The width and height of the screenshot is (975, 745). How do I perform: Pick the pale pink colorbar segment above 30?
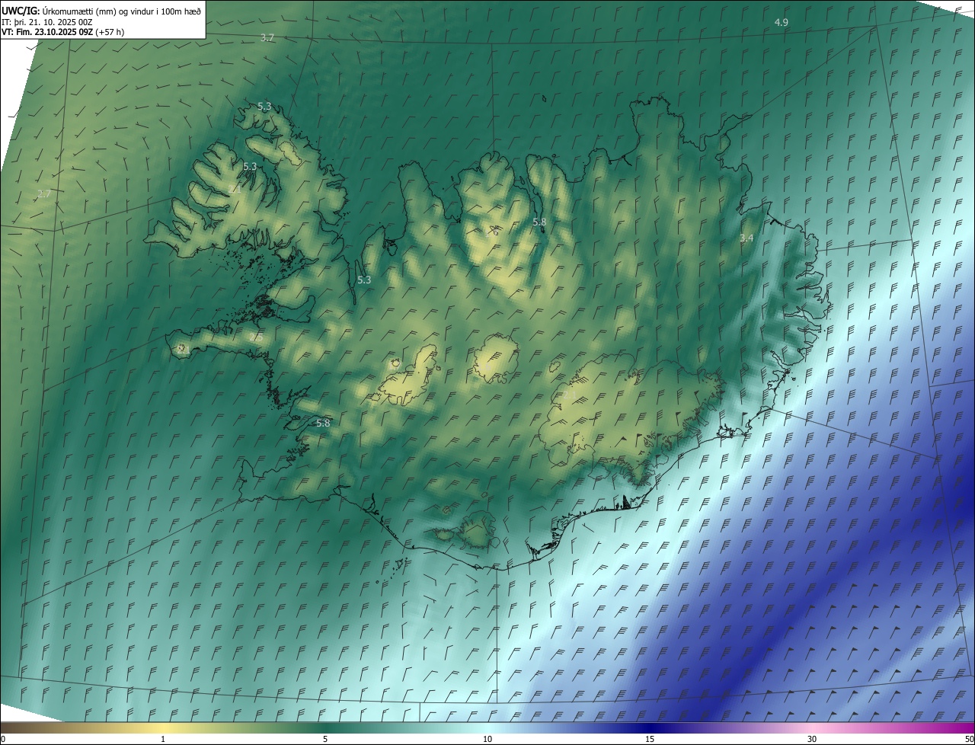(812, 728)
